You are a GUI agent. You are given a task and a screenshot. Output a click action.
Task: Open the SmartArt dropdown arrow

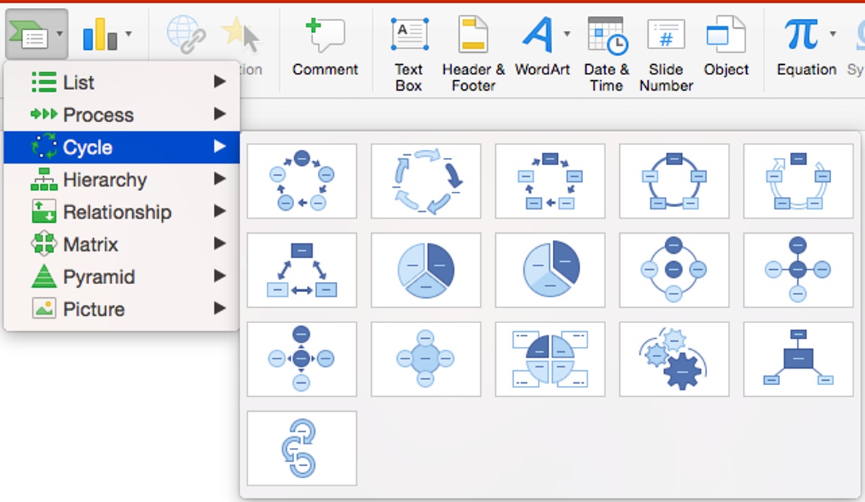tap(60, 34)
